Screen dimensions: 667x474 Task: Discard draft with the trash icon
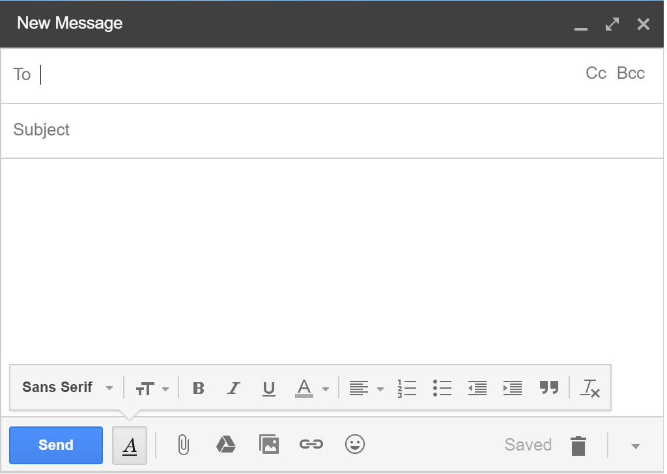tap(578, 446)
